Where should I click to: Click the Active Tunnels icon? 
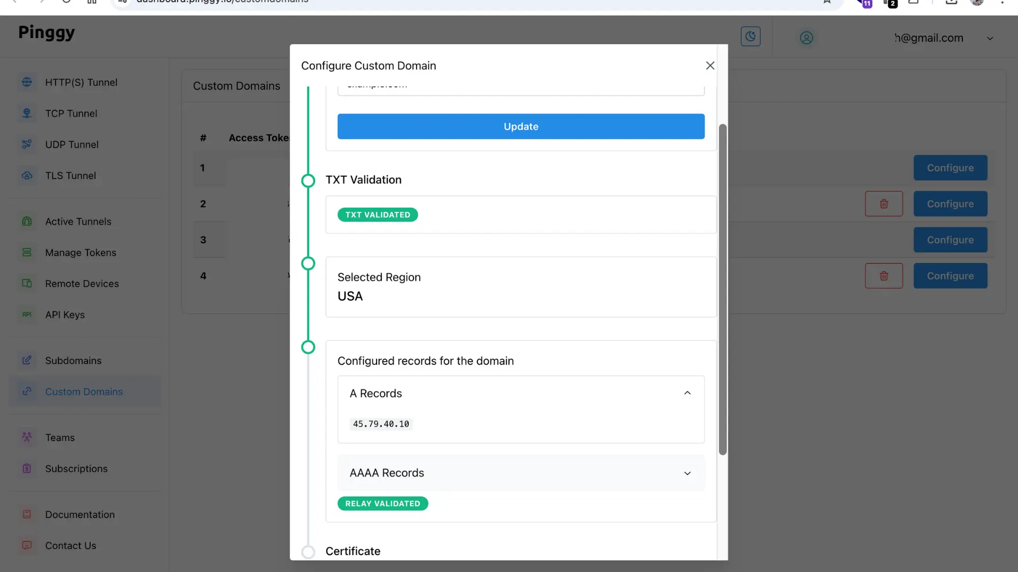(x=27, y=221)
